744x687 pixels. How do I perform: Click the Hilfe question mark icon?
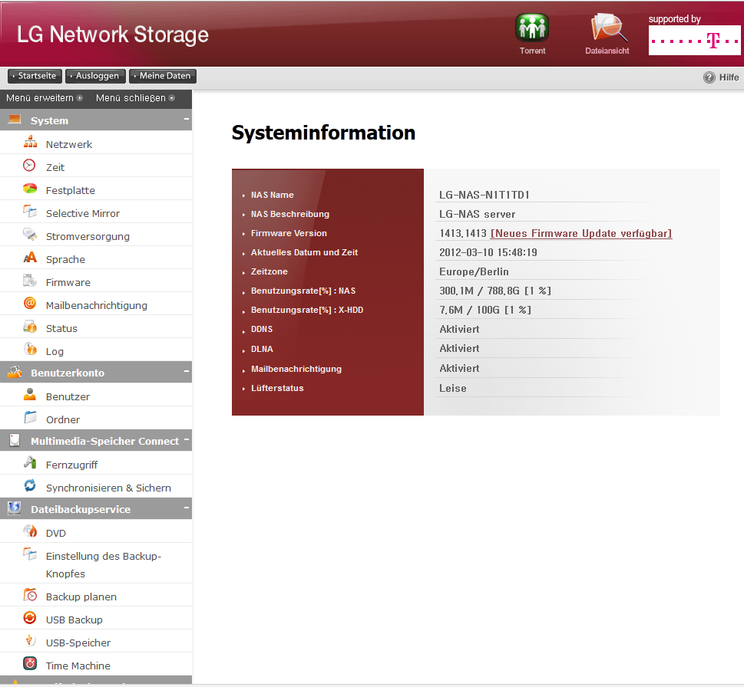(709, 77)
